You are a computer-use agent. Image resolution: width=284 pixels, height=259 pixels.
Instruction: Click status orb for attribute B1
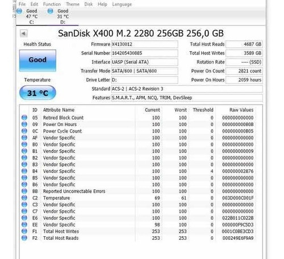pos(24,151)
